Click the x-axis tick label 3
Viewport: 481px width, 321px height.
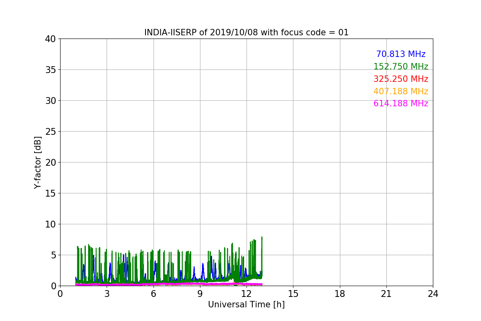107,294
